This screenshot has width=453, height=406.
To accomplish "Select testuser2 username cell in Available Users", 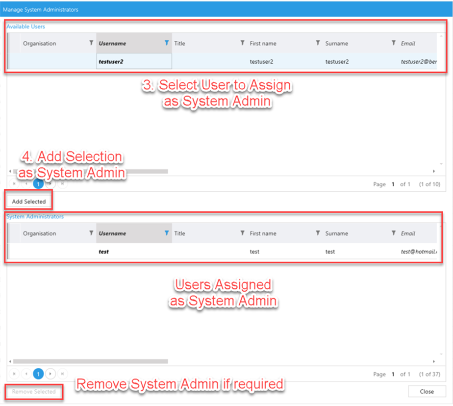I will tap(134, 61).
